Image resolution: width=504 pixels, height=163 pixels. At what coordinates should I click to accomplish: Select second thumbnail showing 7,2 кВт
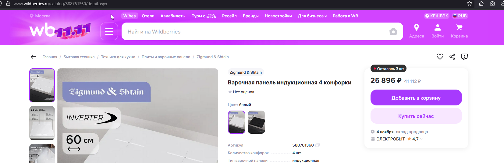42,123
